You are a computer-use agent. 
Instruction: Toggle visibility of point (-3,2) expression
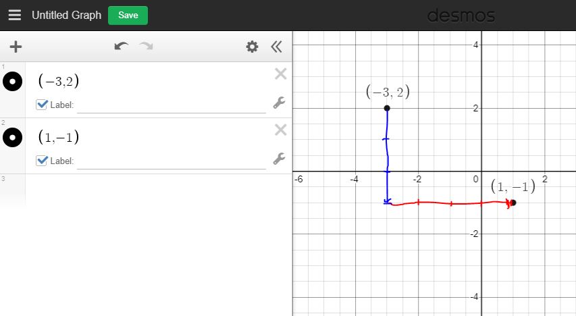[12, 82]
